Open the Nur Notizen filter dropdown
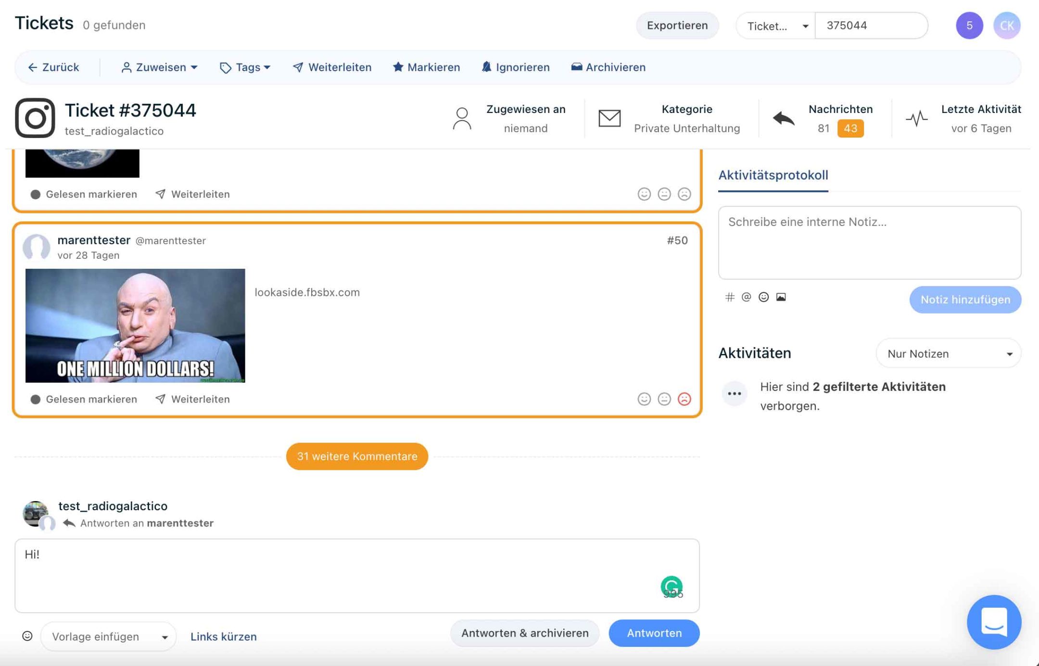This screenshot has height=666, width=1039. (949, 353)
